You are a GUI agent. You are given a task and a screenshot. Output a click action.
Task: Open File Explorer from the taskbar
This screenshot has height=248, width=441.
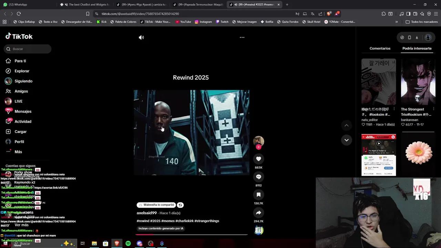[94, 244]
